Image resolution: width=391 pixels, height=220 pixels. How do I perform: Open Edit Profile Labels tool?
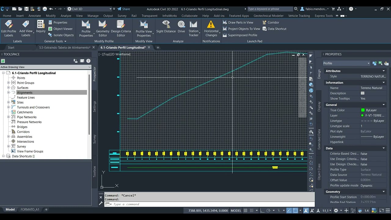(x=9, y=28)
